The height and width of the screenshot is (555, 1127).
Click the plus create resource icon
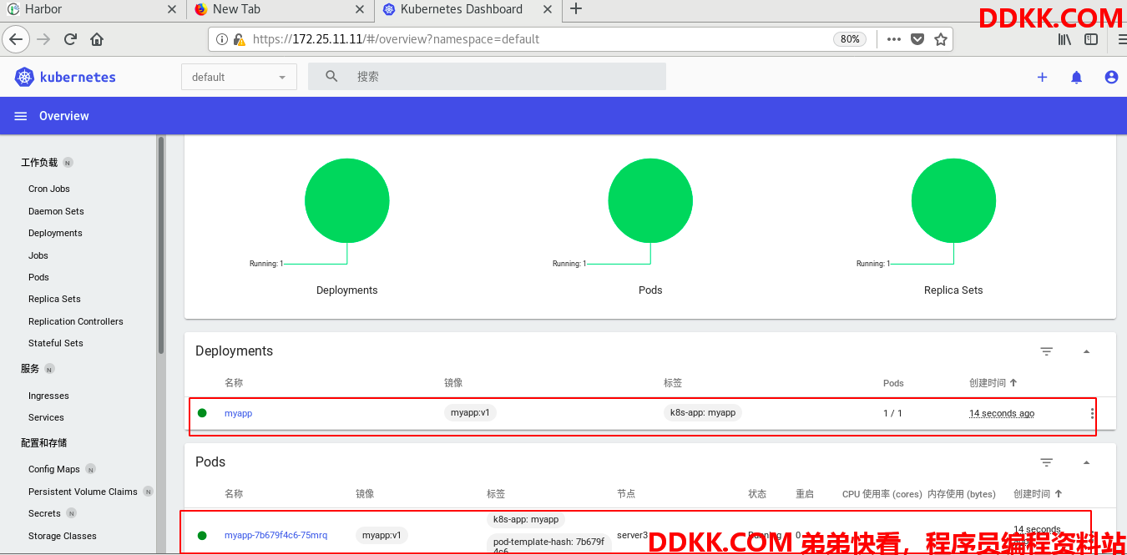pos(1042,77)
